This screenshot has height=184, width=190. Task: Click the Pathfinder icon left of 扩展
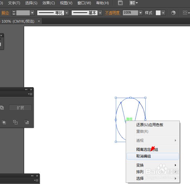pyautogui.click(x=2, y=107)
